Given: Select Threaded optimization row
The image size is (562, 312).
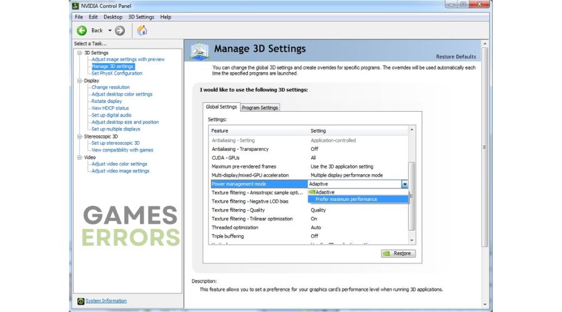Looking at the screenshot, I should coord(309,228).
